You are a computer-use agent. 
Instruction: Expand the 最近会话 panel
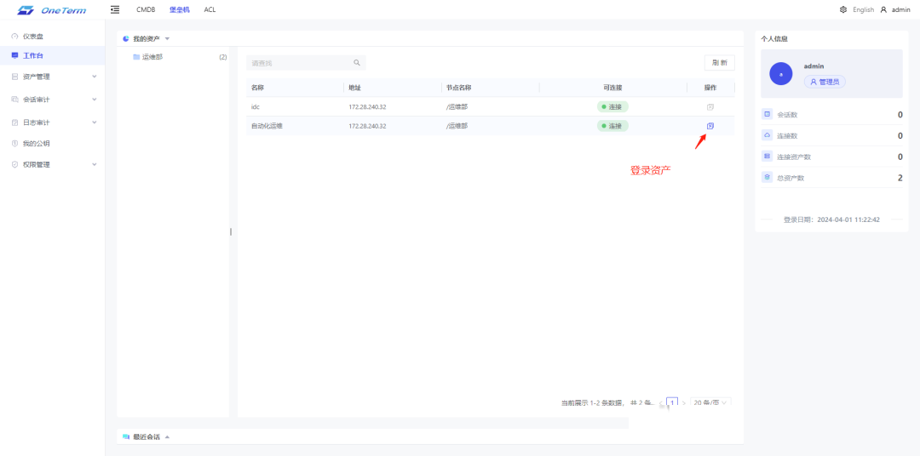coord(167,436)
